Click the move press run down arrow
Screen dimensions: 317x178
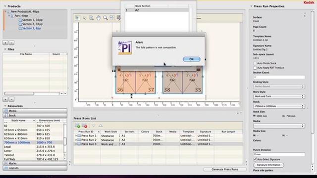(x=94, y=126)
